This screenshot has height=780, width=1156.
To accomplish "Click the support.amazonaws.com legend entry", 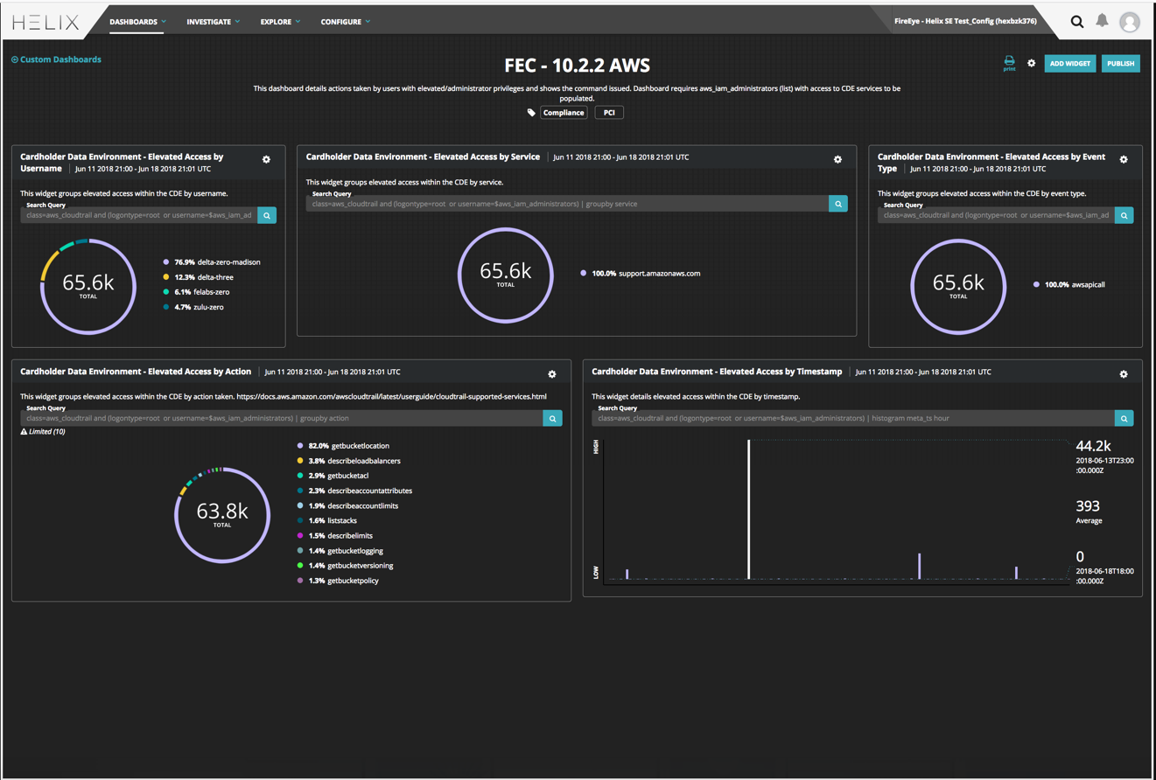I will (641, 274).
